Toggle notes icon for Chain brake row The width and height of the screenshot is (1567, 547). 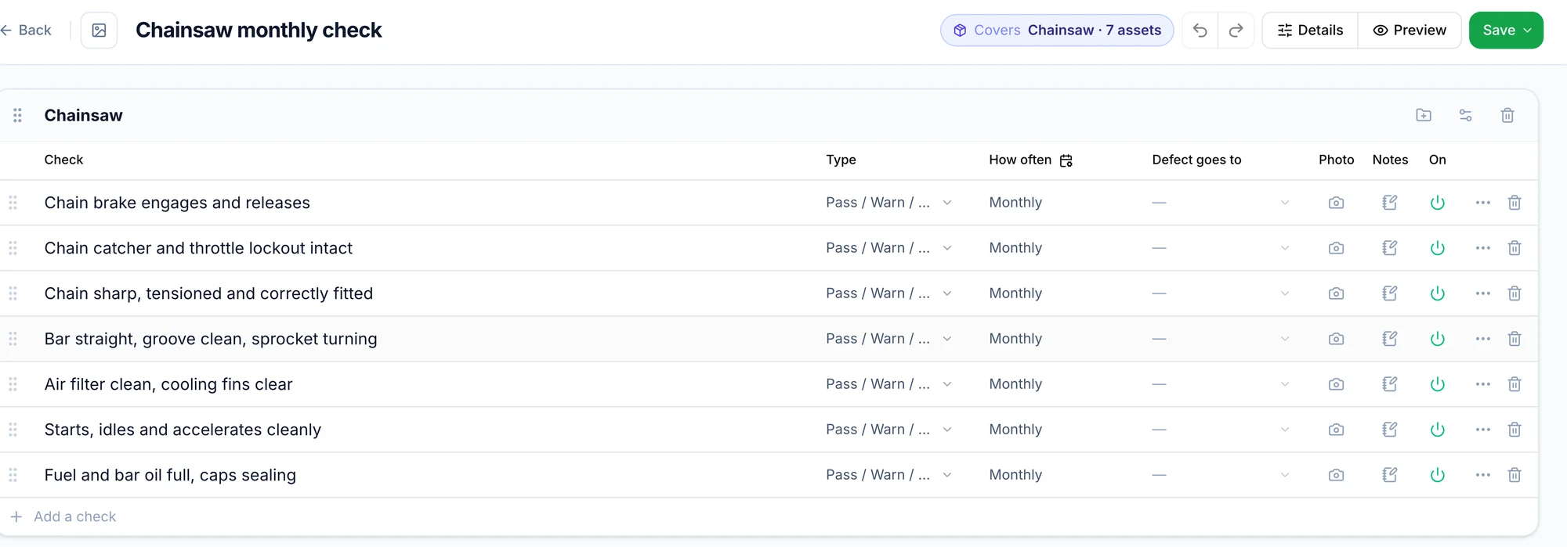pyautogui.click(x=1390, y=203)
